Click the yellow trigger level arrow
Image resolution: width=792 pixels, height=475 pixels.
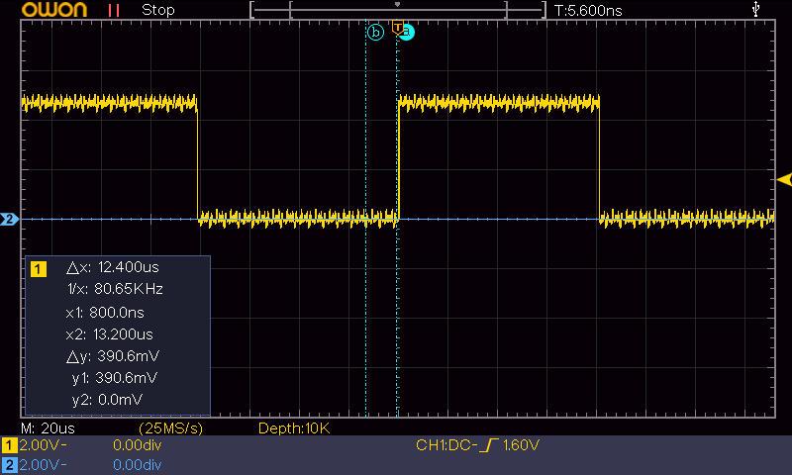[784, 179]
